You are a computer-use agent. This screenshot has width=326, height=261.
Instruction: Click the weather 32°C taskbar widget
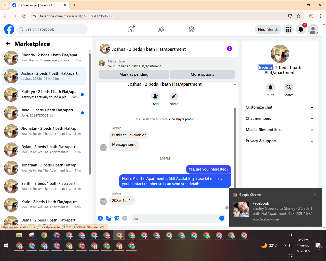pos(269,245)
